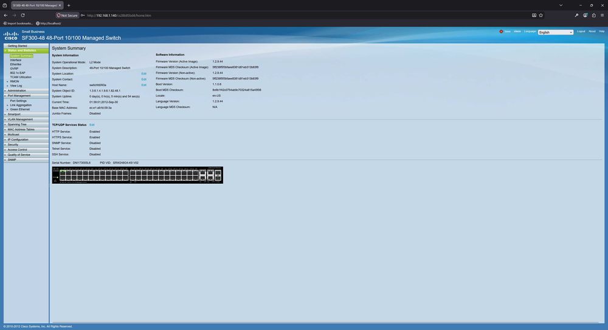Open the wrench tools icon in browser toolbar
Screen dimensions: 608x330
coord(576,16)
